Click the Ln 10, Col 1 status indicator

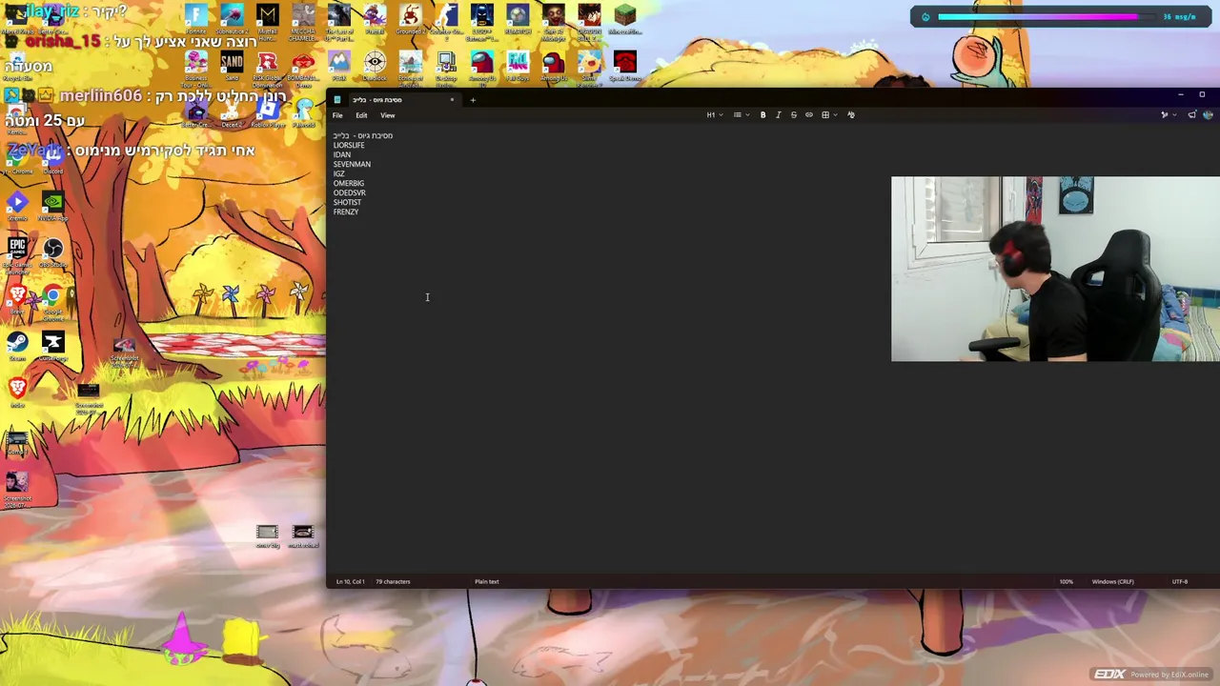(350, 581)
